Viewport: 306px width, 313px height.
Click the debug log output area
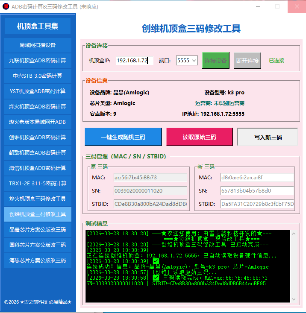[188, 266]
